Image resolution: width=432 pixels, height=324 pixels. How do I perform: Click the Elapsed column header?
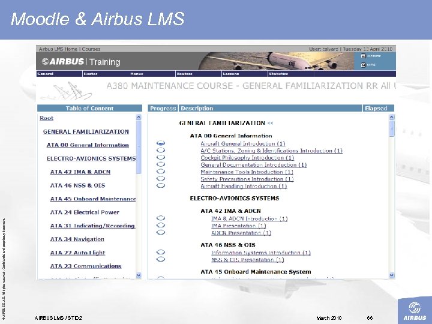pyautogui.click(x=378, y=108)
